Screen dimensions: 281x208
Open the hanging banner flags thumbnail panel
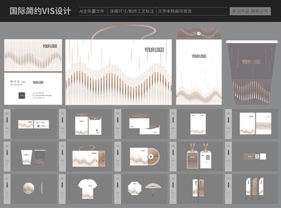196,189
